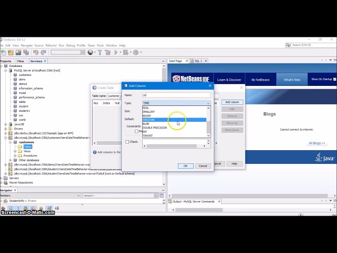Click the Profile Project toolbar icon

[x=136, y=52]
